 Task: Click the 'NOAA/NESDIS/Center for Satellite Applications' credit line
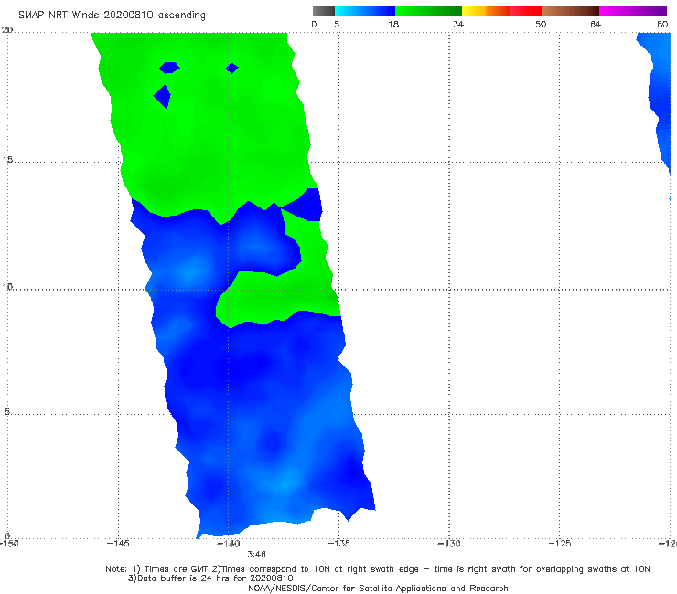[378, 588]
